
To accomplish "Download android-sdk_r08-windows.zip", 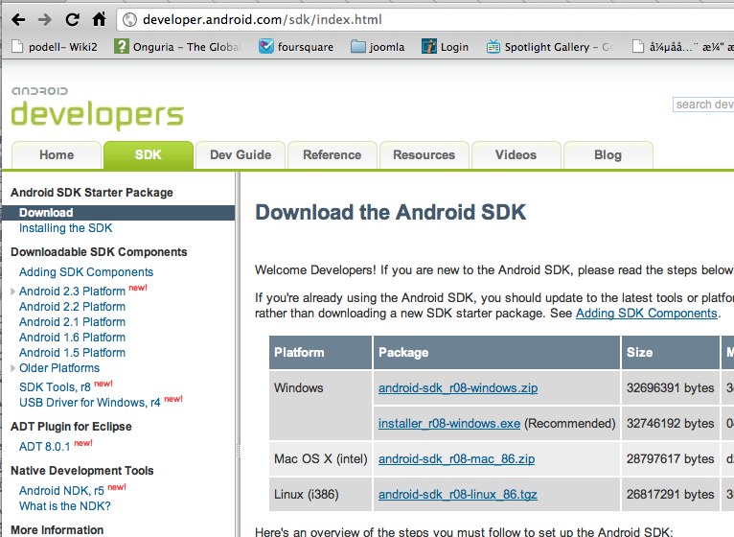I will (x=458, y=388).
